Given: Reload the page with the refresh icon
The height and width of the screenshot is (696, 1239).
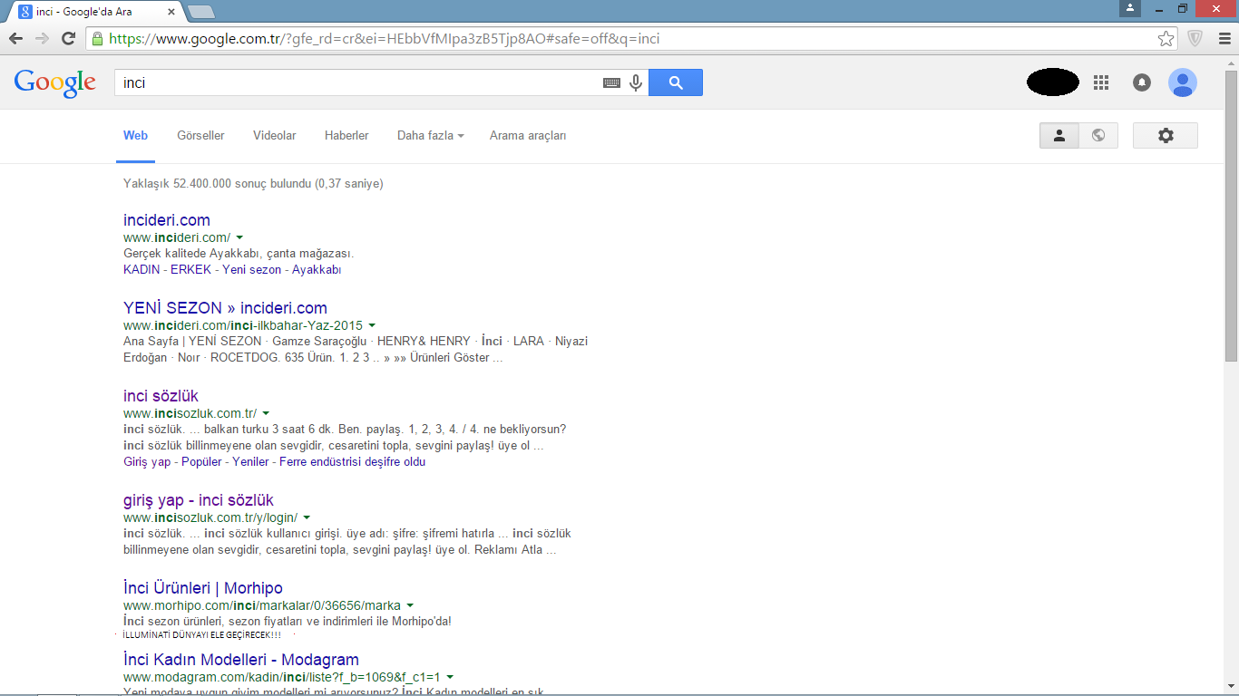Looking at the screenshot, I should pyautogui.click(x=68, y=38).
